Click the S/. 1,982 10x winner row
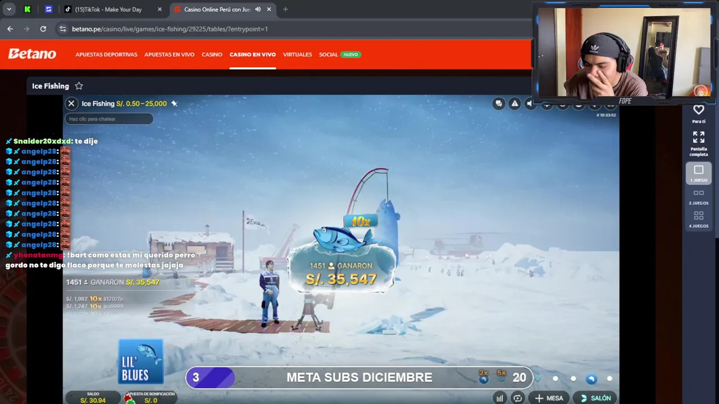 coord(94,299)
